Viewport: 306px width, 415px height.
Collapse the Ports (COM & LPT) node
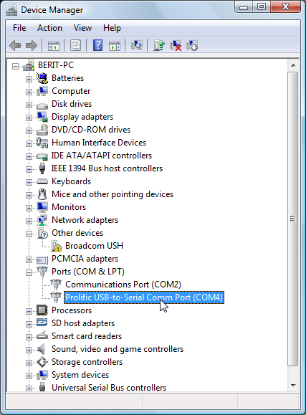29,272
